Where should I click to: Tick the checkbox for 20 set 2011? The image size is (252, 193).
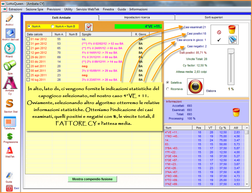(x=28, y=66)
